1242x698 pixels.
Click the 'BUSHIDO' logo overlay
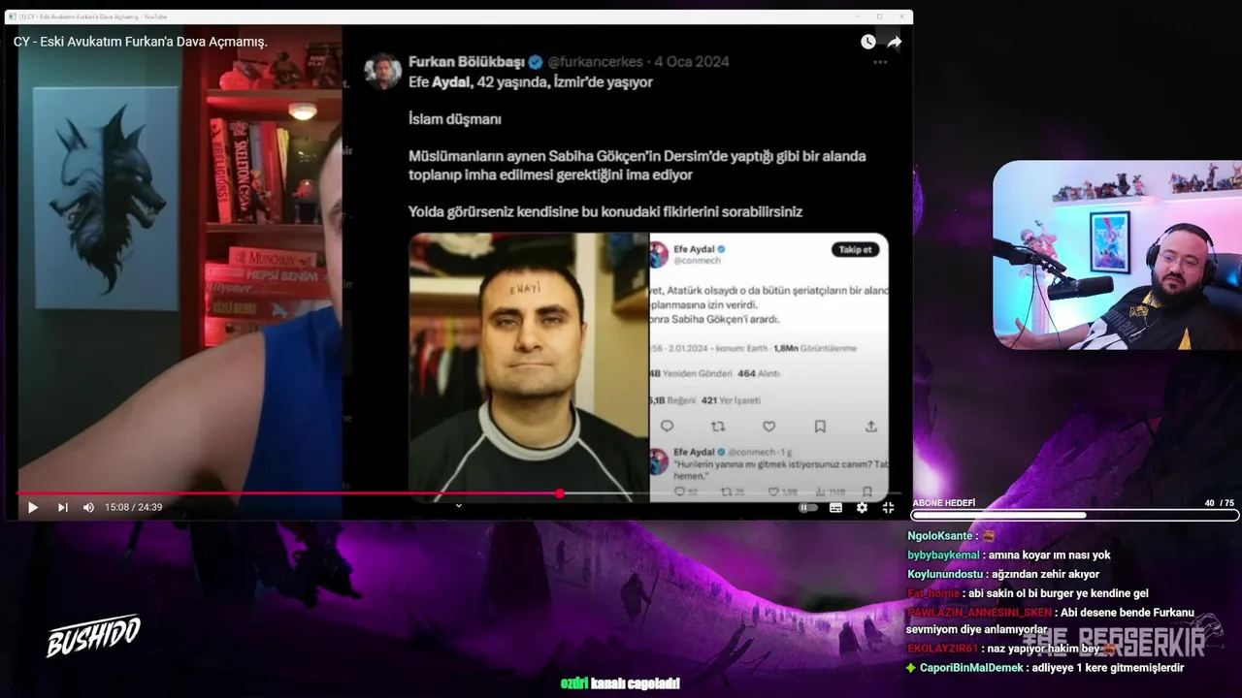point(93,635)
